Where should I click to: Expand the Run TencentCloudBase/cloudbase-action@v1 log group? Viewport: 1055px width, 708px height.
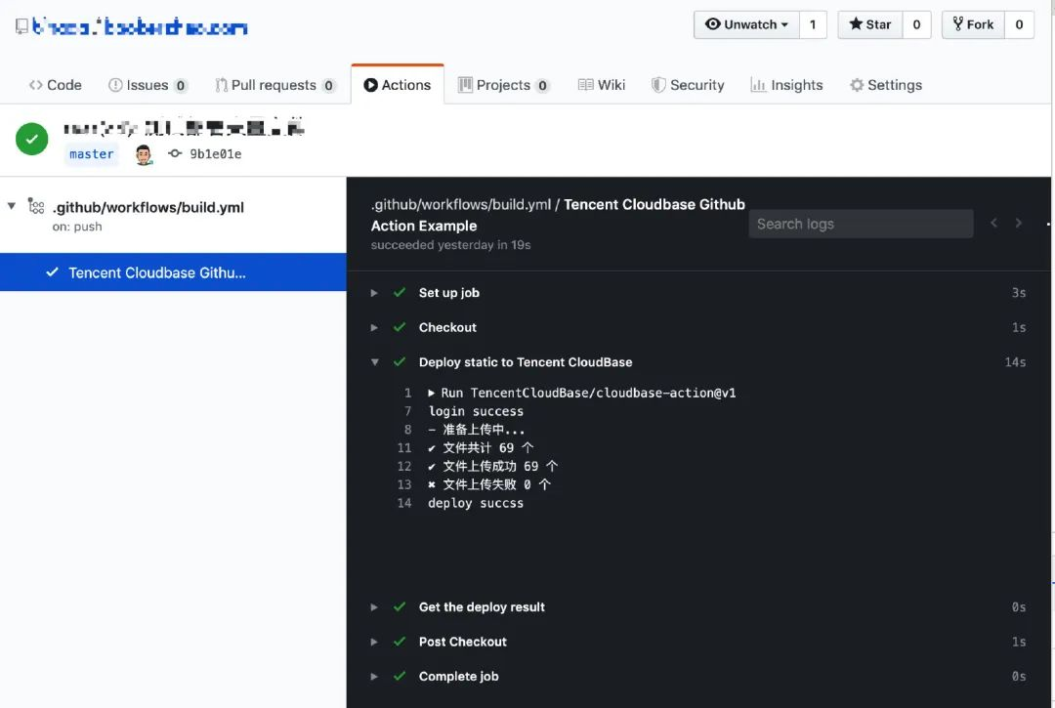[x=432, y=393]
